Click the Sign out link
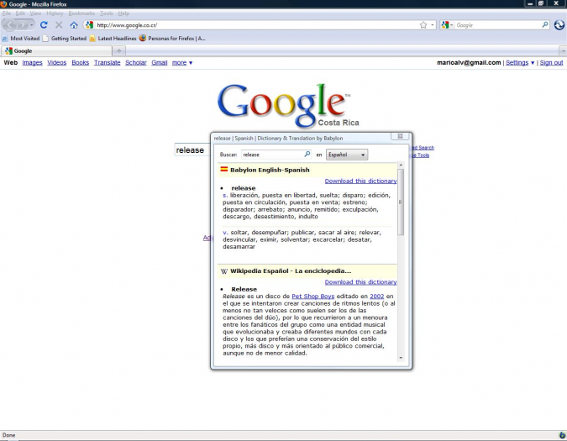Viewport: 567px width, 441px height. point(551,62)
